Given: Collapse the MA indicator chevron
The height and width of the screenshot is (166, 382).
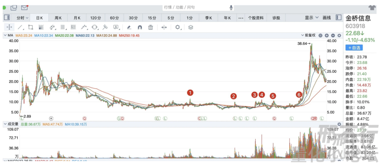Looking at the screenshot, I should click(x=5, y=36).
